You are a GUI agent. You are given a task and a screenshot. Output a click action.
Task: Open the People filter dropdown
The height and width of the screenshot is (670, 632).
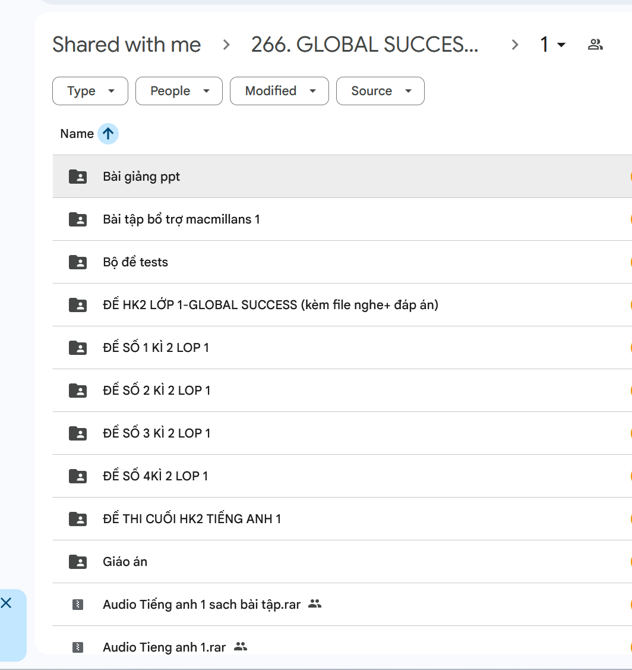pyautogui.click(x=179, y=91)
